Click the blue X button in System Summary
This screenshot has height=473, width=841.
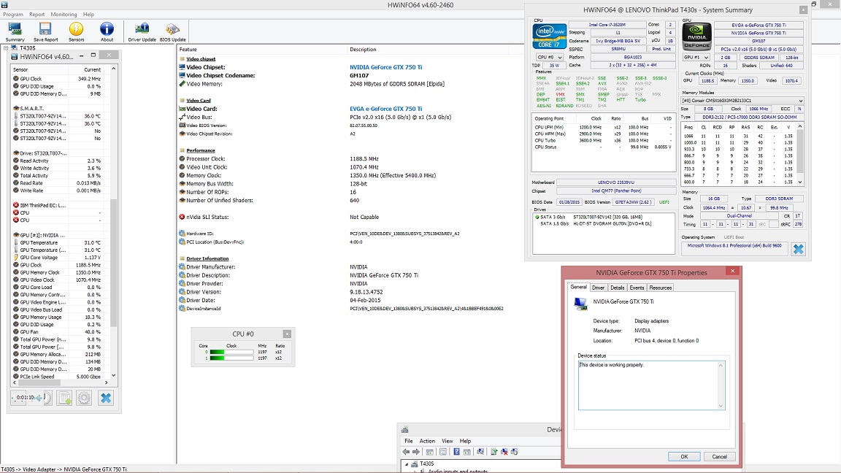pos(798,249)
